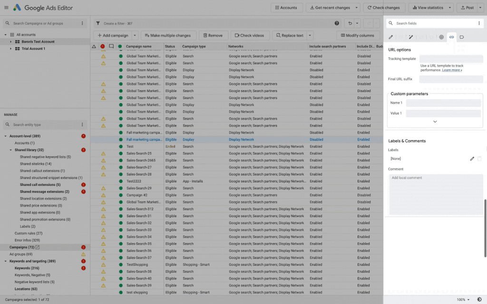Tick the checkbox beside Labels None

(x=479, y=159)
